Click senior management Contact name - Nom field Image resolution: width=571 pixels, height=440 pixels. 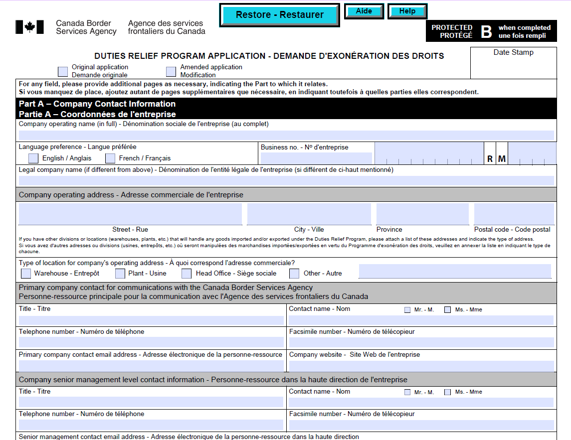tap(421, 402)
